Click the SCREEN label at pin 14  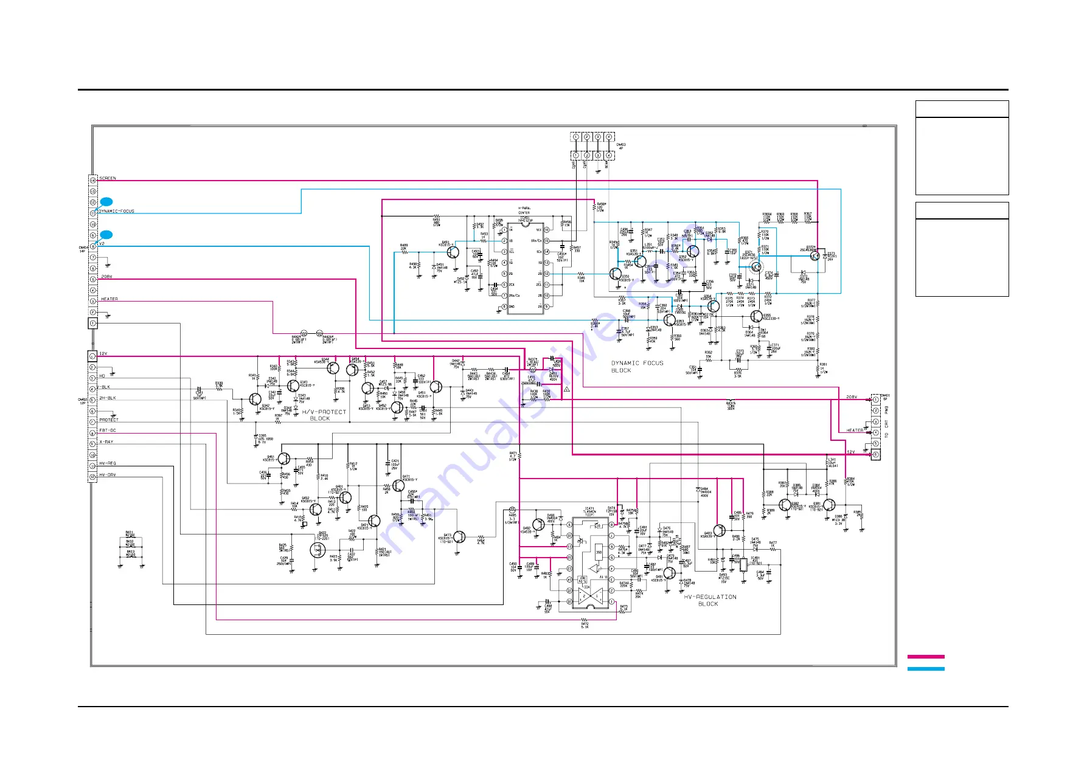click(x=108, y=178)
